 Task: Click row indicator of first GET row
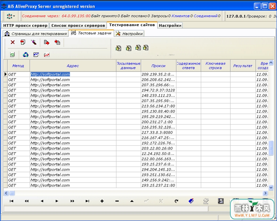click(5, 74)
